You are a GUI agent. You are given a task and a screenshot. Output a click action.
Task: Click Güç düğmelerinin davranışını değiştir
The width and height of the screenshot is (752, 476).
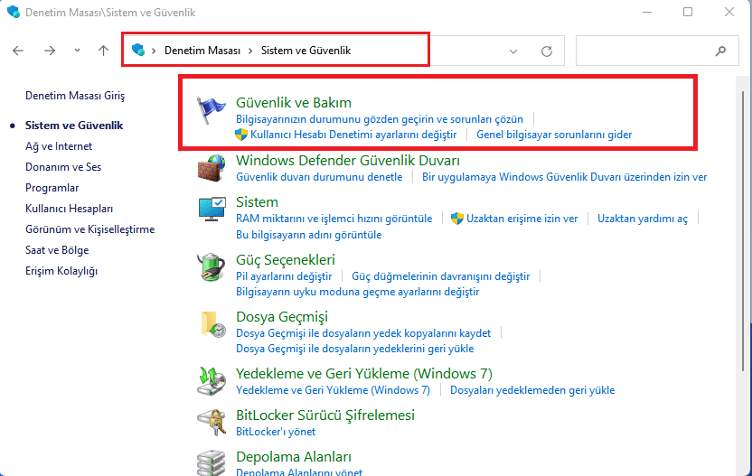pos(441,276)
